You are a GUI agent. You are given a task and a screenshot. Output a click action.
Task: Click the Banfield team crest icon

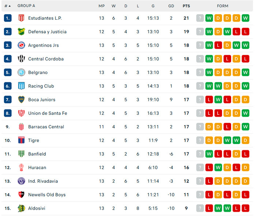pos(21,154)
